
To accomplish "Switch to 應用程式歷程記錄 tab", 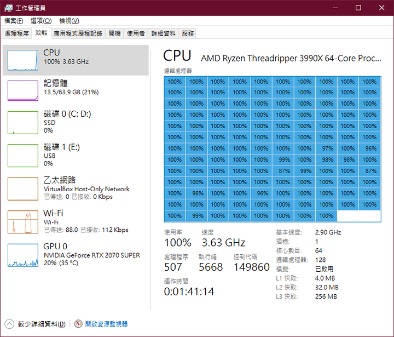I will (x=78, y=33).
